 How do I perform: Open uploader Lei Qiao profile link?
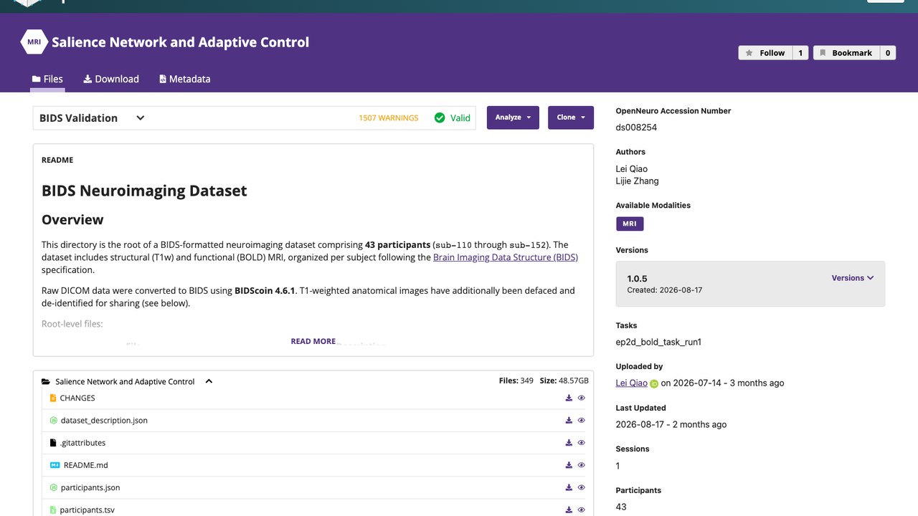point(632,383)
